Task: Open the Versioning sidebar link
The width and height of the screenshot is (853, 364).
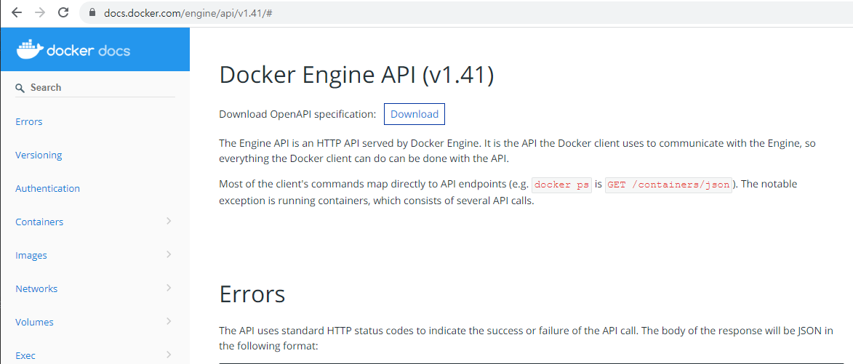Action: 39,155
